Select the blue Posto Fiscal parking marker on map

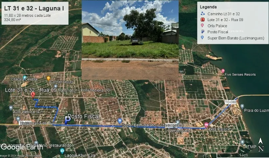point(67,121)
